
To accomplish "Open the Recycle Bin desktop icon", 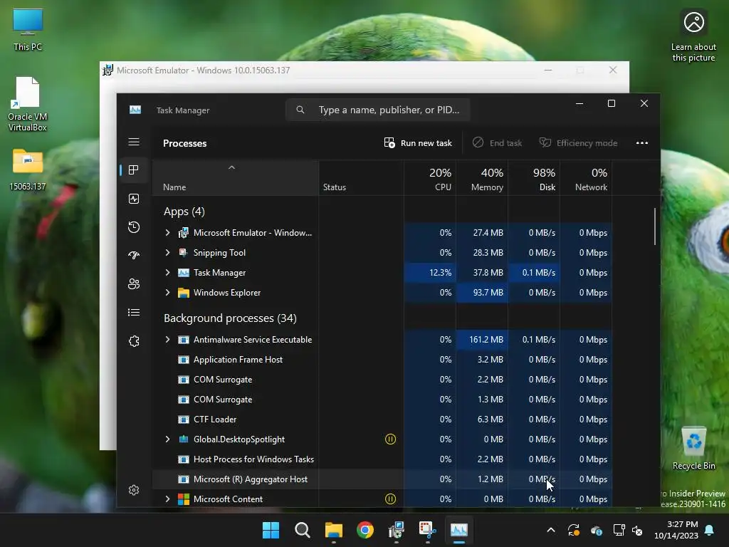I will [693, 448].
